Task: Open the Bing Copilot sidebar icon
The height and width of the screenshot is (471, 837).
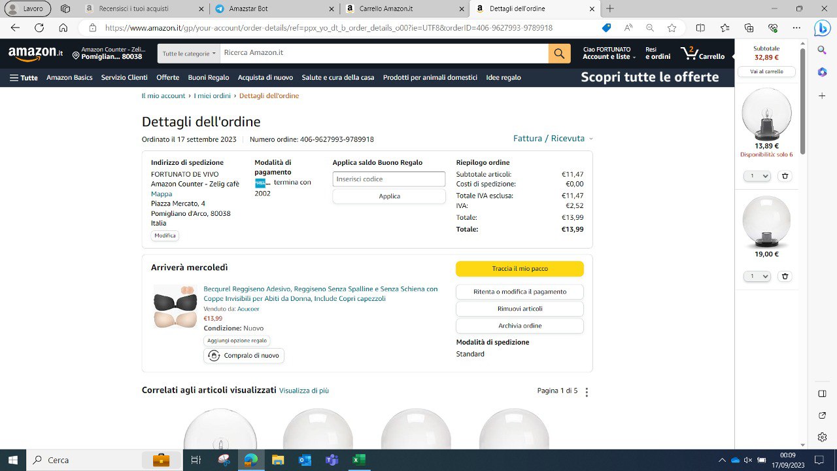Action: point(822,27)
